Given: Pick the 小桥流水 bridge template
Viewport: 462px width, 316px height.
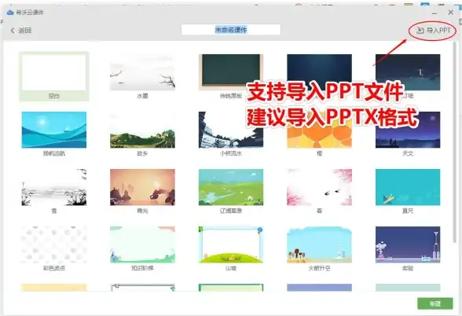Looking at the screenshot, I should (231, 130).
